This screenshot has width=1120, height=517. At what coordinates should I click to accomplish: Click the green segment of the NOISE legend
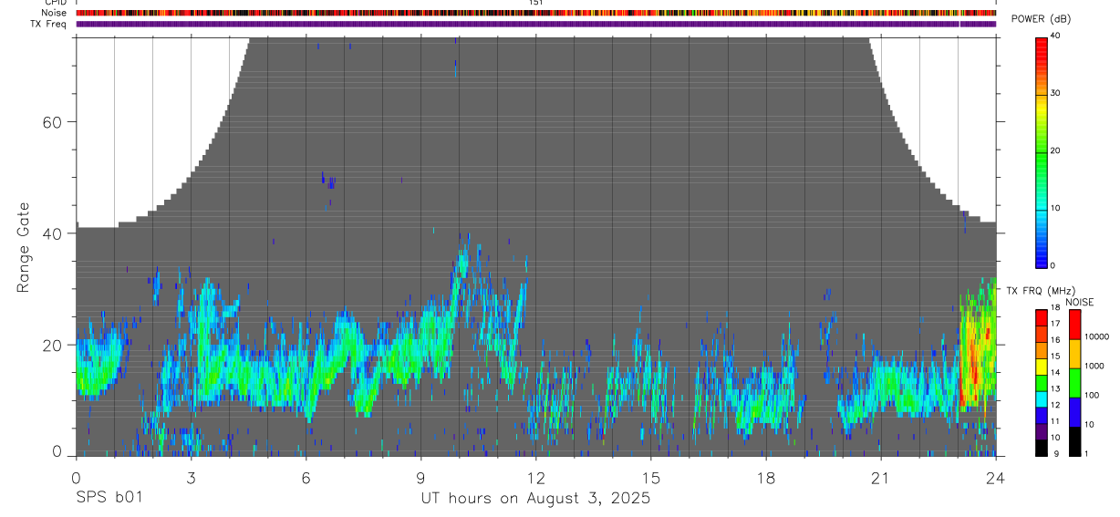[x=1074, y=382]
